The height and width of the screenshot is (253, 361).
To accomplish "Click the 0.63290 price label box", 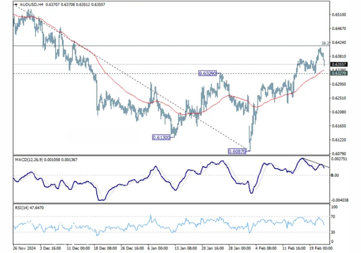I will (208, 73).
